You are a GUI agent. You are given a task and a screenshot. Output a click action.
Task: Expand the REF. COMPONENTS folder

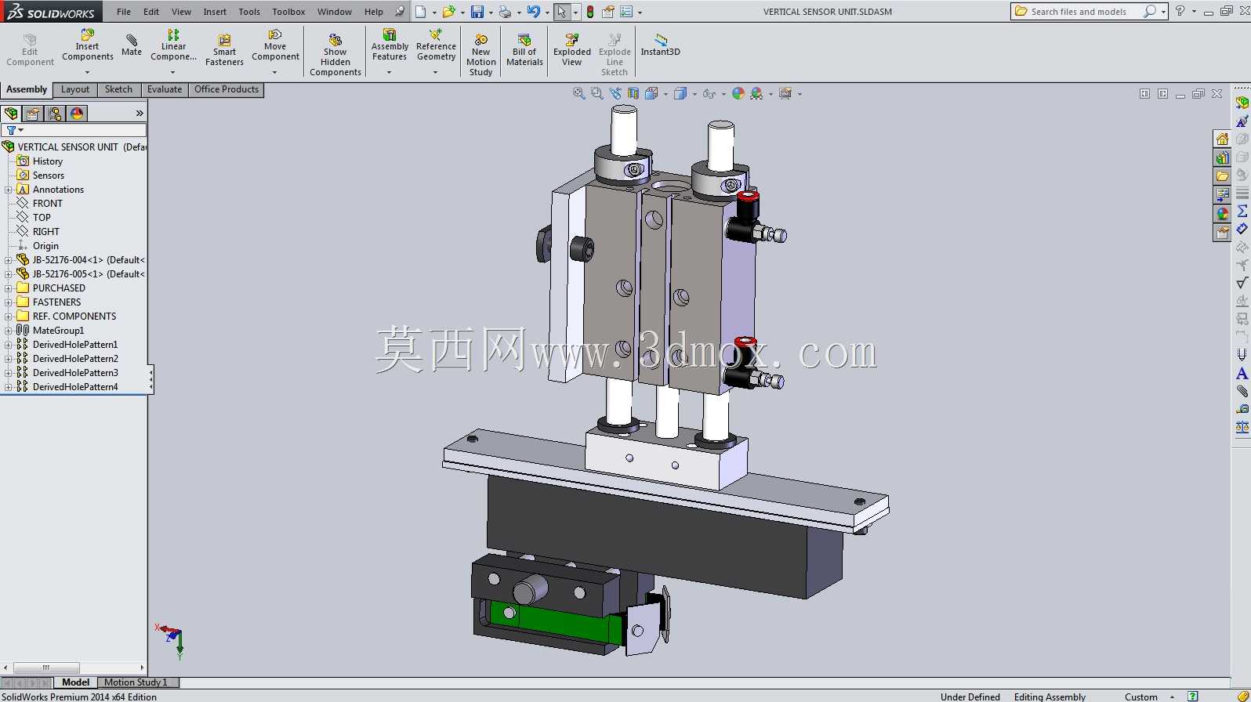(8, 317)
